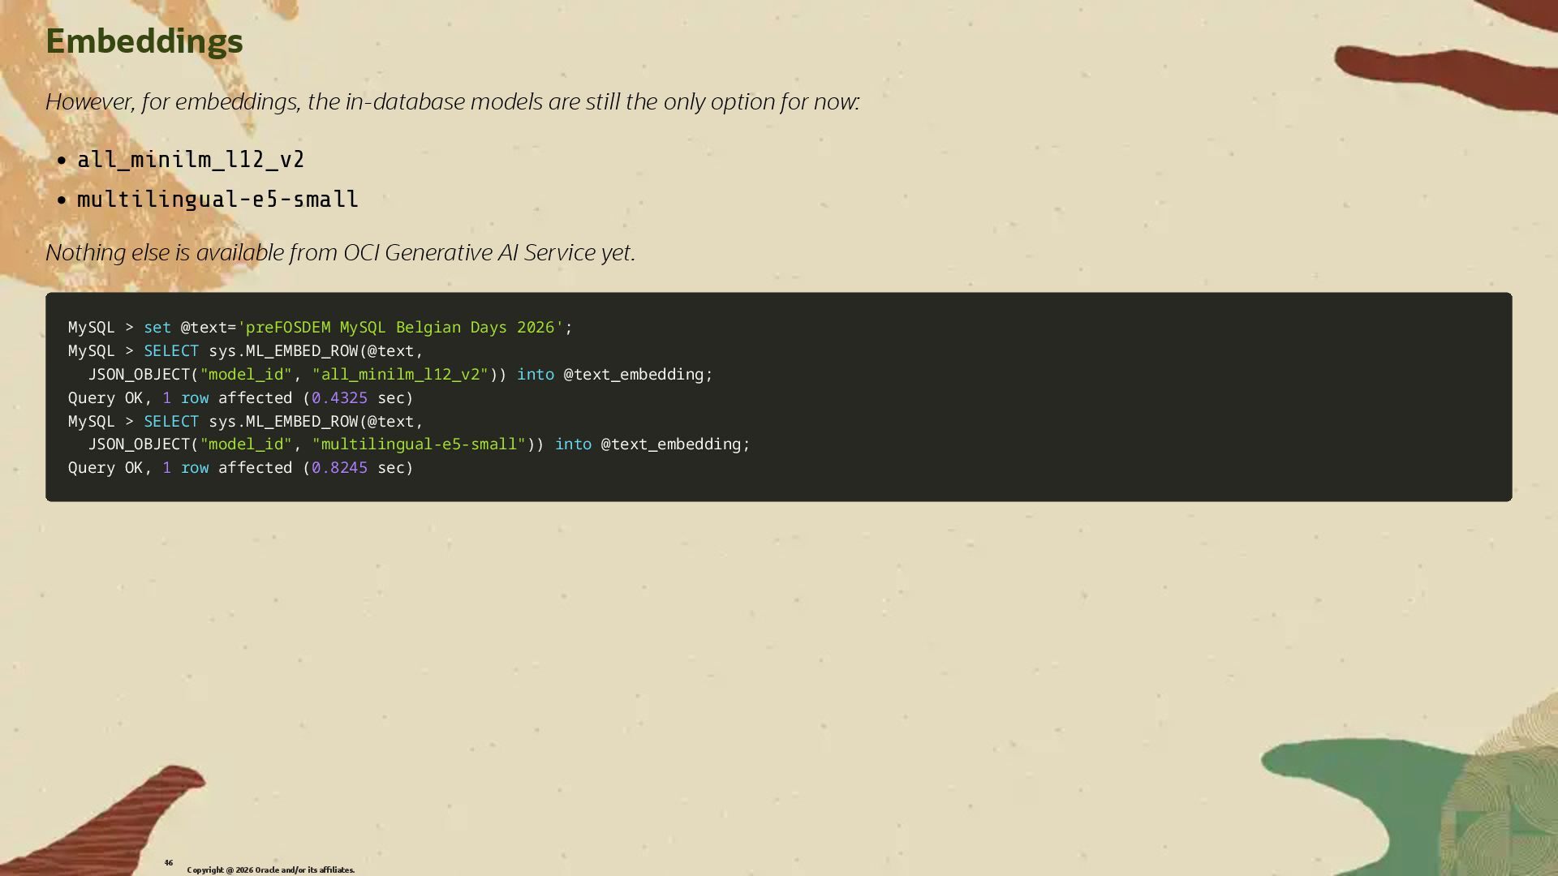Click the first SELECT keyword in the code
The image size is (1558, 876).
coord(171,351)
